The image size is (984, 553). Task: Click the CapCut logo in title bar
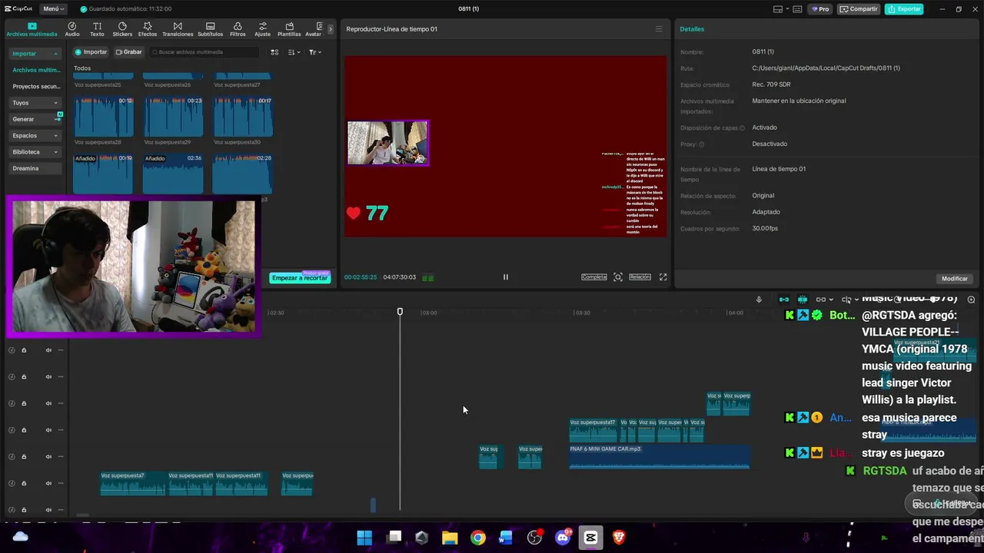pyautogui.click(x=18, y=9)
